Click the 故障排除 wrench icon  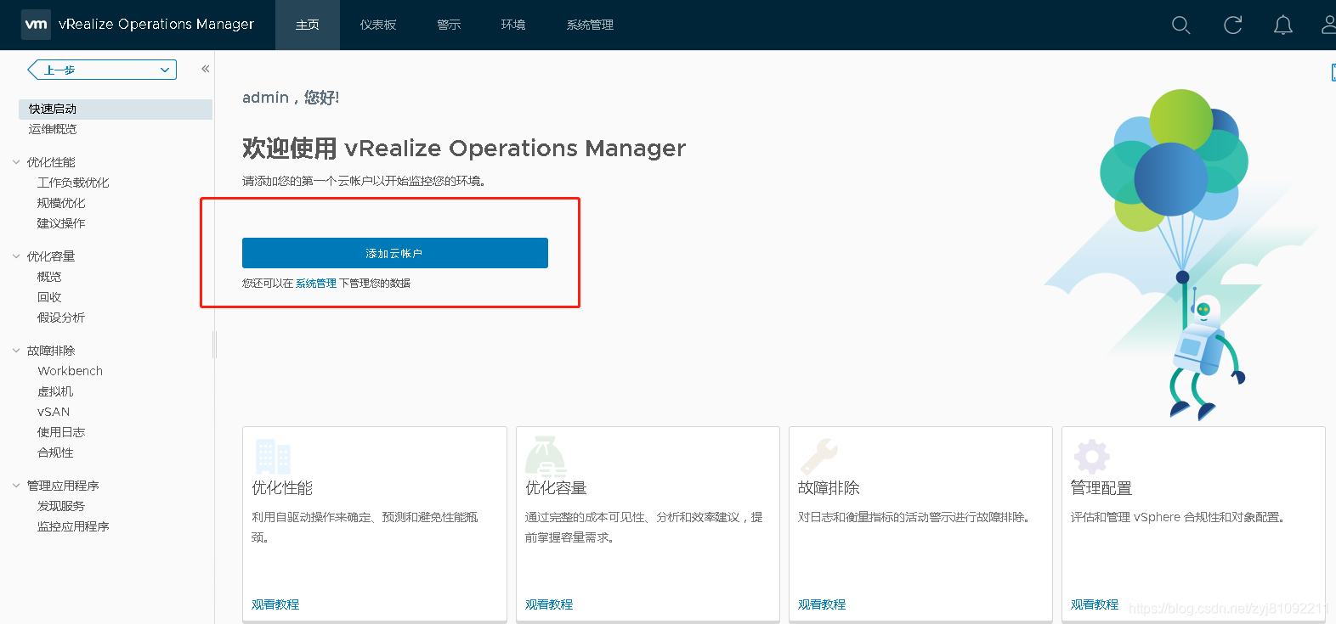(x=818, y=456)
